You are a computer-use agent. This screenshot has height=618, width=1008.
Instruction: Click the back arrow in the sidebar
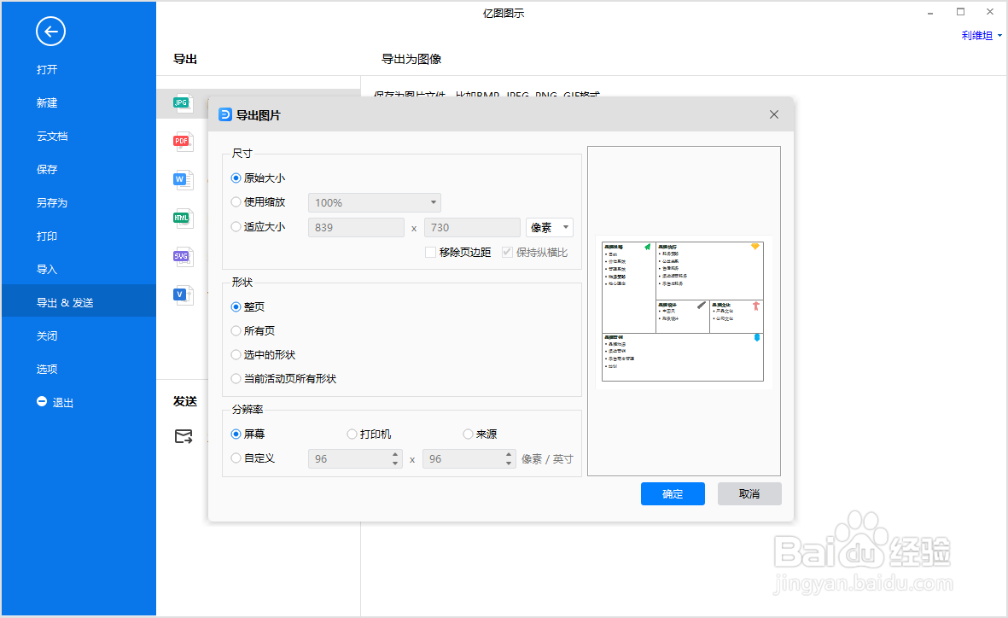tap(50, 32)
